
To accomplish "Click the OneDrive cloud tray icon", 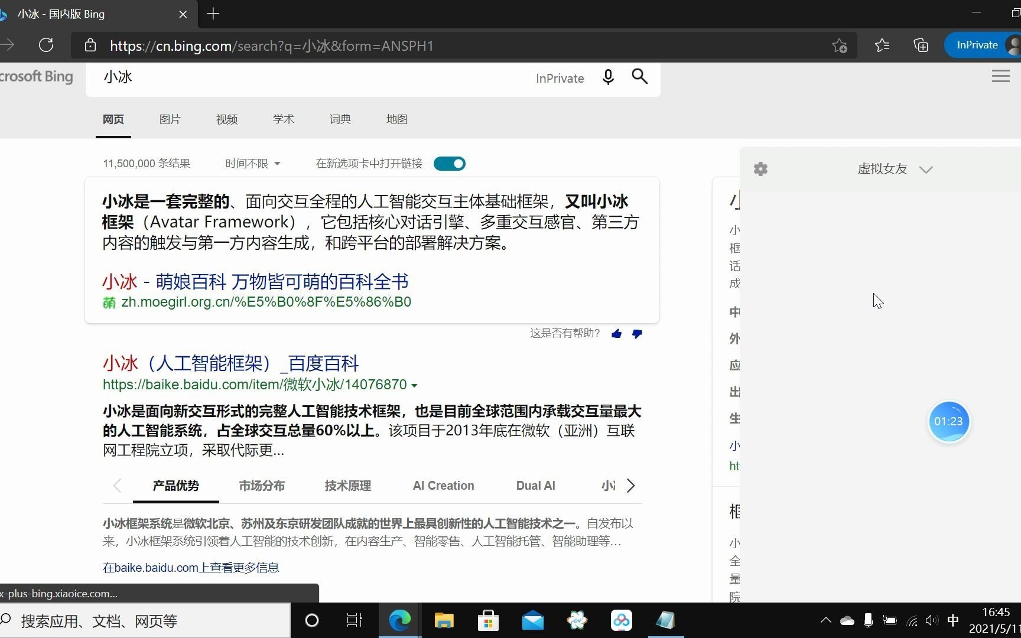I will coord(847,620).
